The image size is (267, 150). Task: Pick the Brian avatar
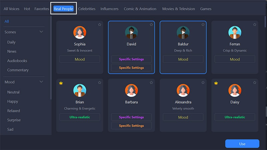80,90
